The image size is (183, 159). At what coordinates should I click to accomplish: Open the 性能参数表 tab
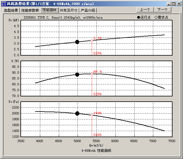tap(30, 10)
